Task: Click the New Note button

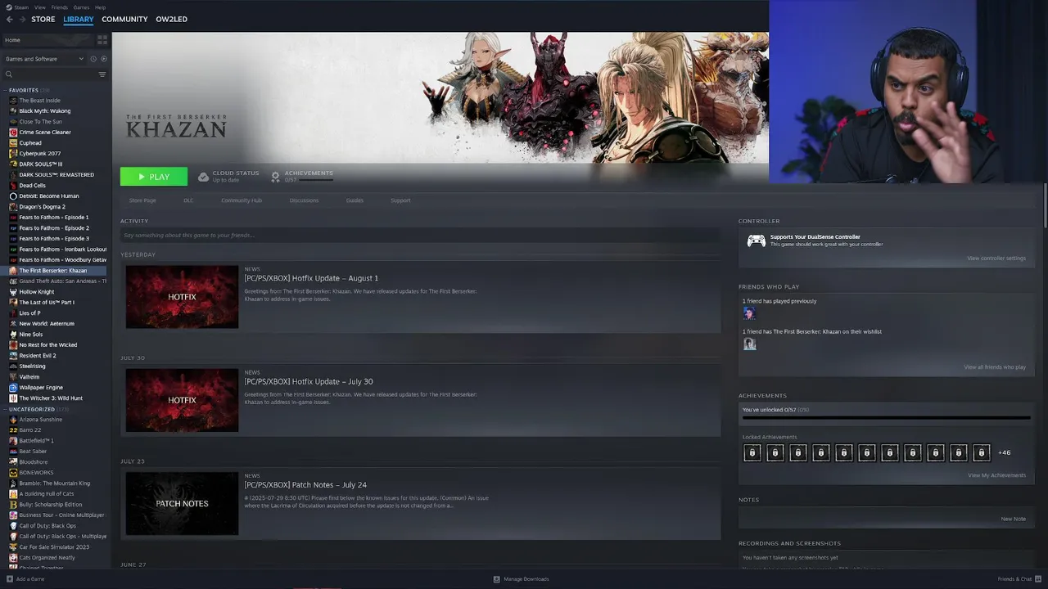Action: coord(1013,519)
